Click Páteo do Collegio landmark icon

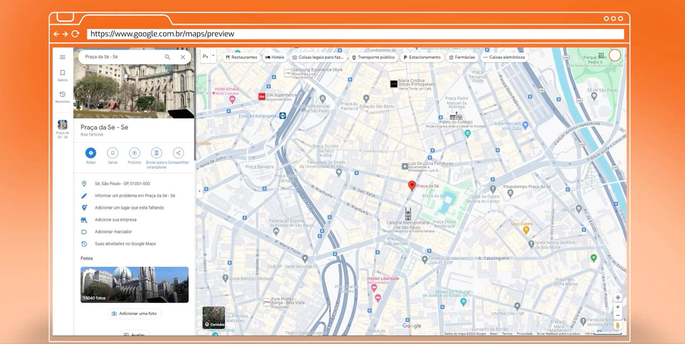[x=456, y=116]
